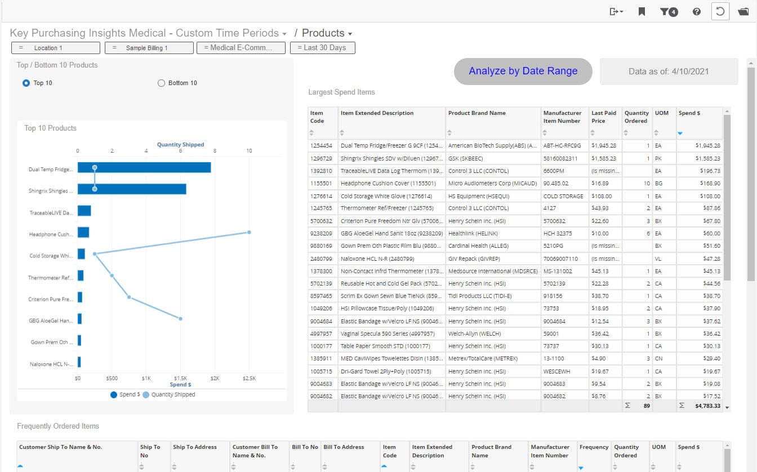Expand the Products page dropdown

pos(350,34)
